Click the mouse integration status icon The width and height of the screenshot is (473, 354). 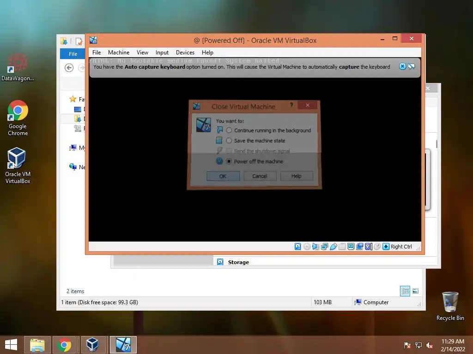(x=377, y=247)
